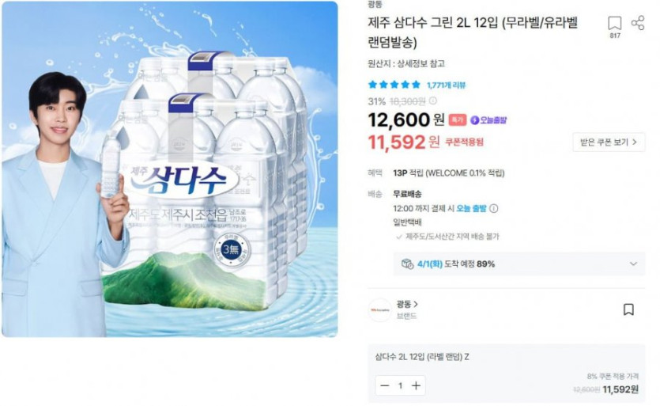Open the 광동 brand page link
The width and height of the screenshot is (660, 406).
407,304
